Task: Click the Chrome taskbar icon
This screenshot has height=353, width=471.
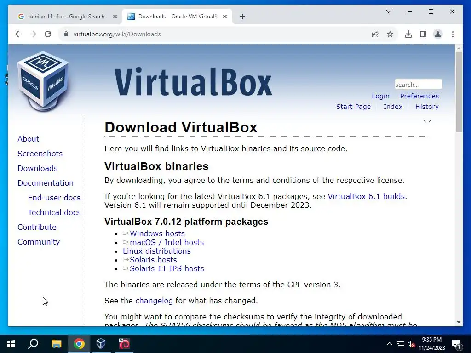Action: [79, 344]
